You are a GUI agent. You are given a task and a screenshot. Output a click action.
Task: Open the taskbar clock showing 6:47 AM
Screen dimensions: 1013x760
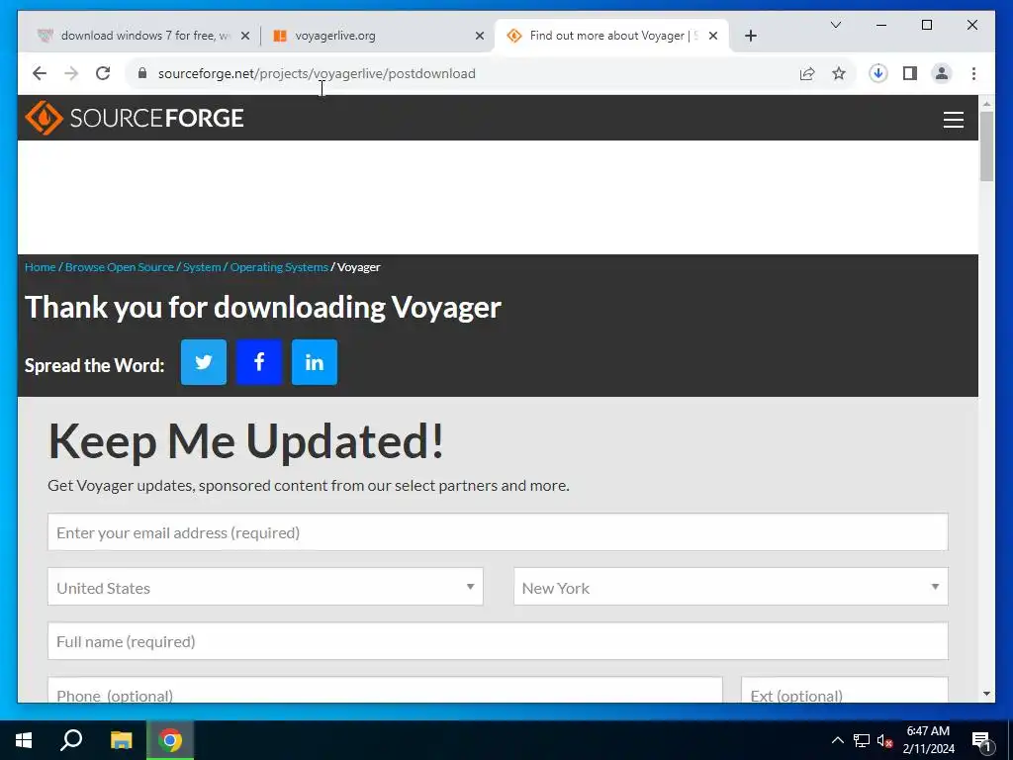[x=928, y=740]
